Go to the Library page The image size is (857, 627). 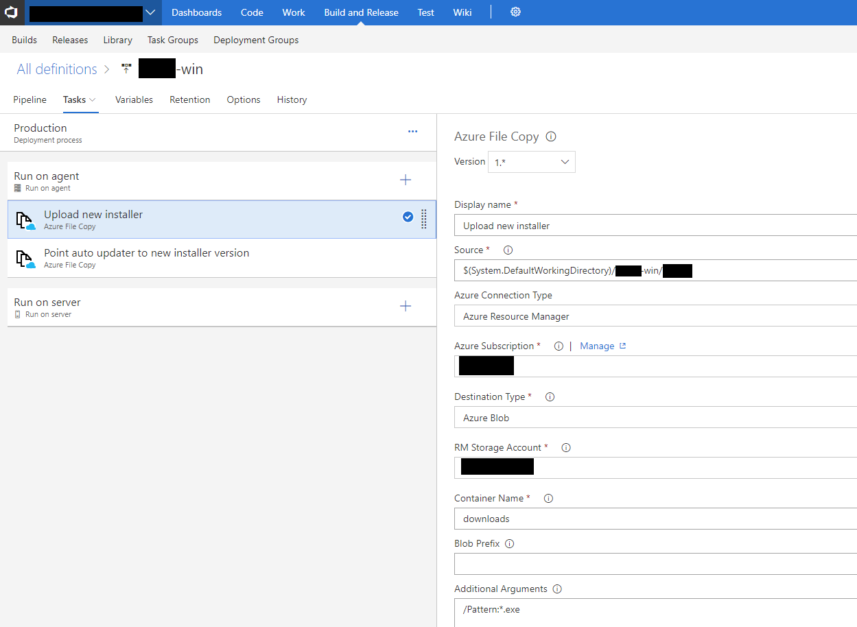coord(118,40)
